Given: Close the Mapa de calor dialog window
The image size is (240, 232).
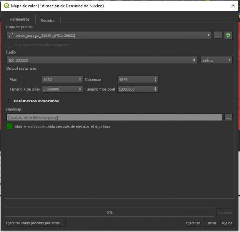Looking at the screenshot, I should [233, 6].
